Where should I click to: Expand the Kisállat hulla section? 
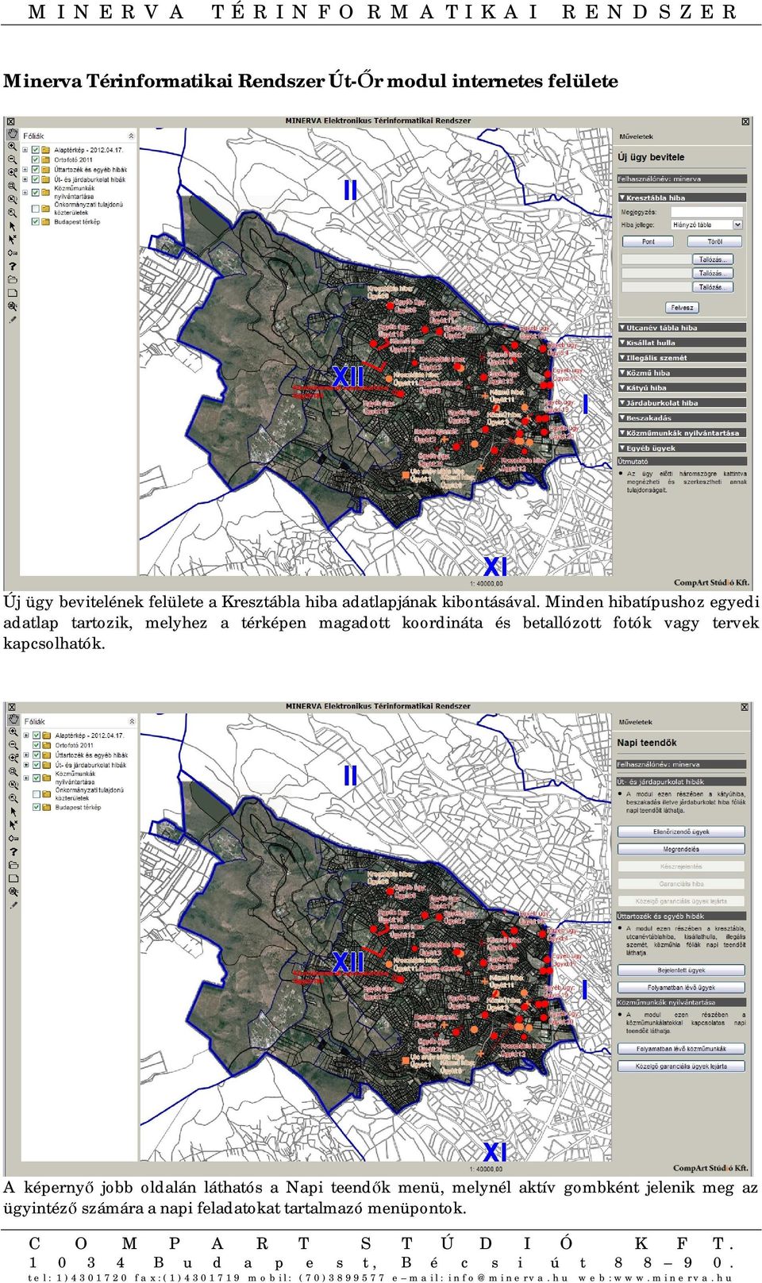pos(682,343)
